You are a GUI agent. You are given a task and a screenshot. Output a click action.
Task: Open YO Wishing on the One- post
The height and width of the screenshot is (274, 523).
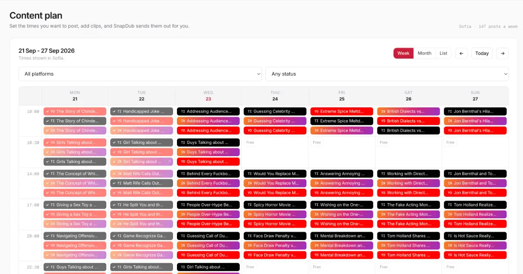342,224
